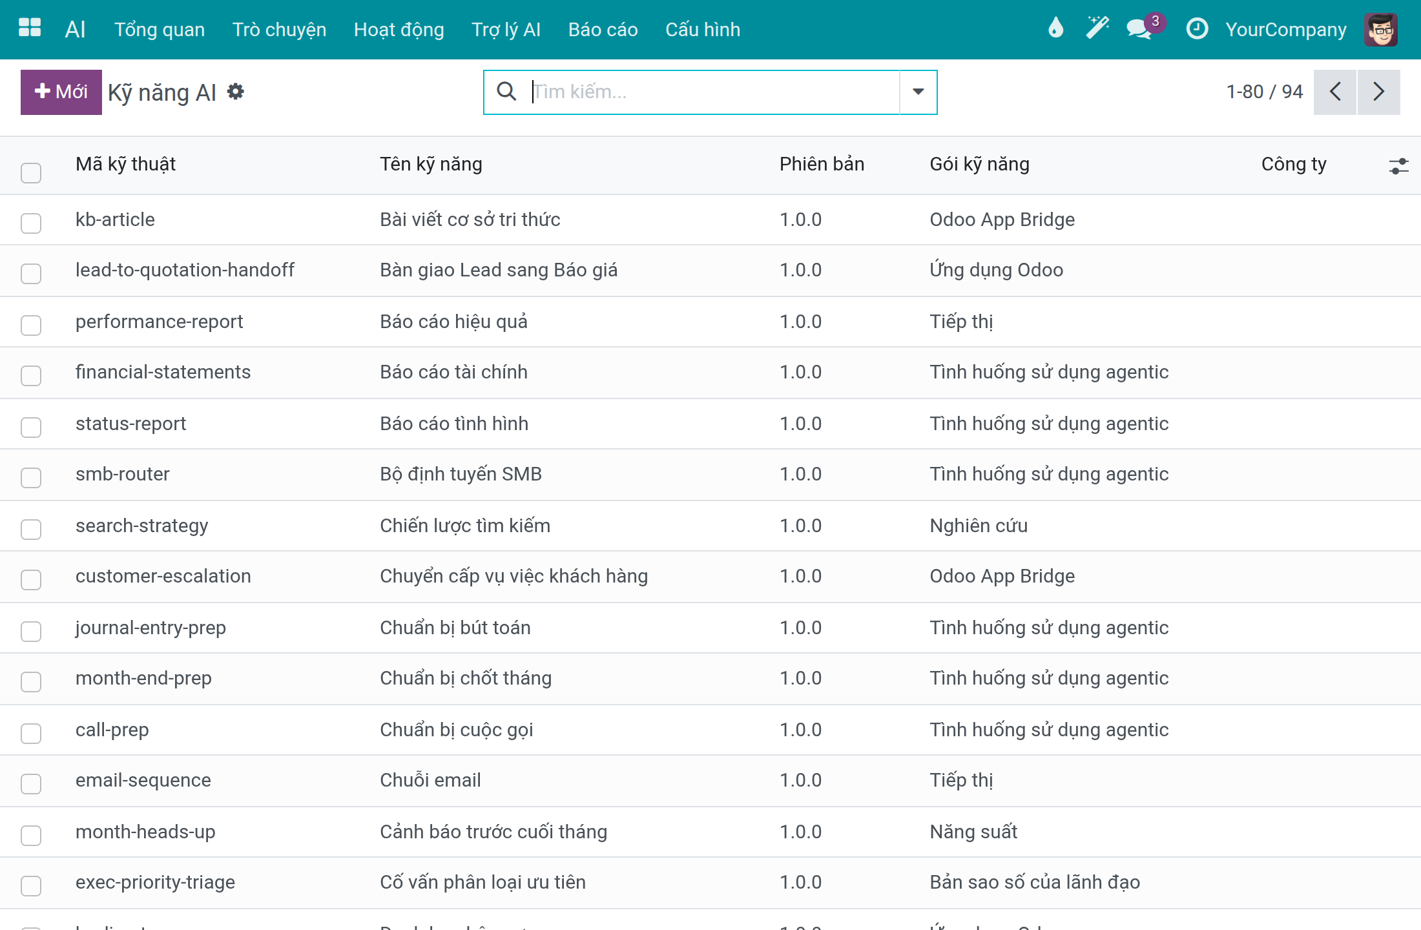
Task: Open the Trợ lý AI menu
Action: click(x=506, y=30)
